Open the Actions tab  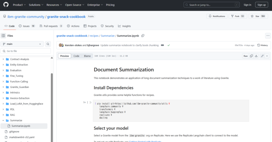73,26
